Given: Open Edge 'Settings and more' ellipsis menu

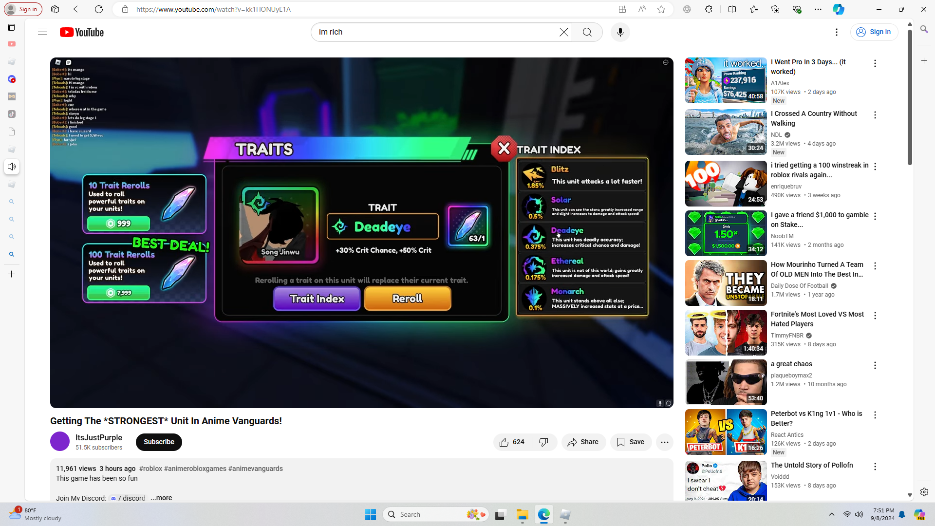Looking at the screenshot, I should [x=818, y=9].
